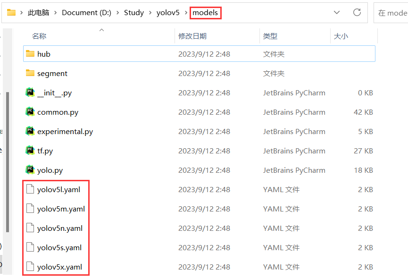Viewport: 408px width, 279px height.
Task: Click the 0 KB size of __init__.py
Action: click(366, 93)
